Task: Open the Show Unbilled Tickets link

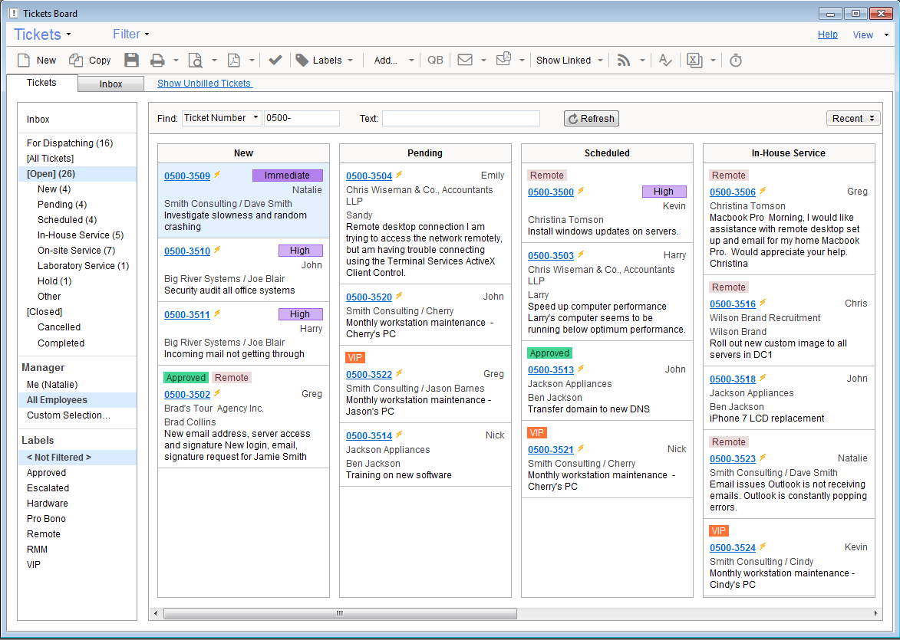Action: [x=204, y=84]
